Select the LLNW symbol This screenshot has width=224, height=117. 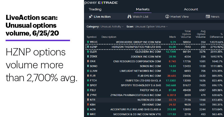coord(94,71)
